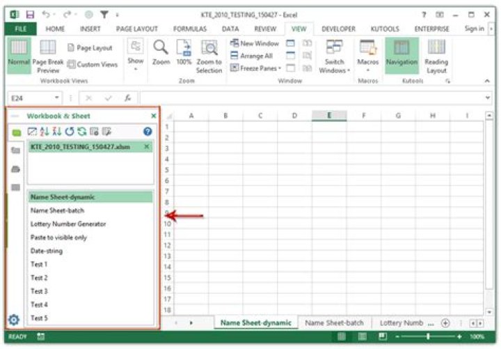Open the Reading Layout tool
The width and height of the screenshot is (501, 349).
[x=436, y=55]
